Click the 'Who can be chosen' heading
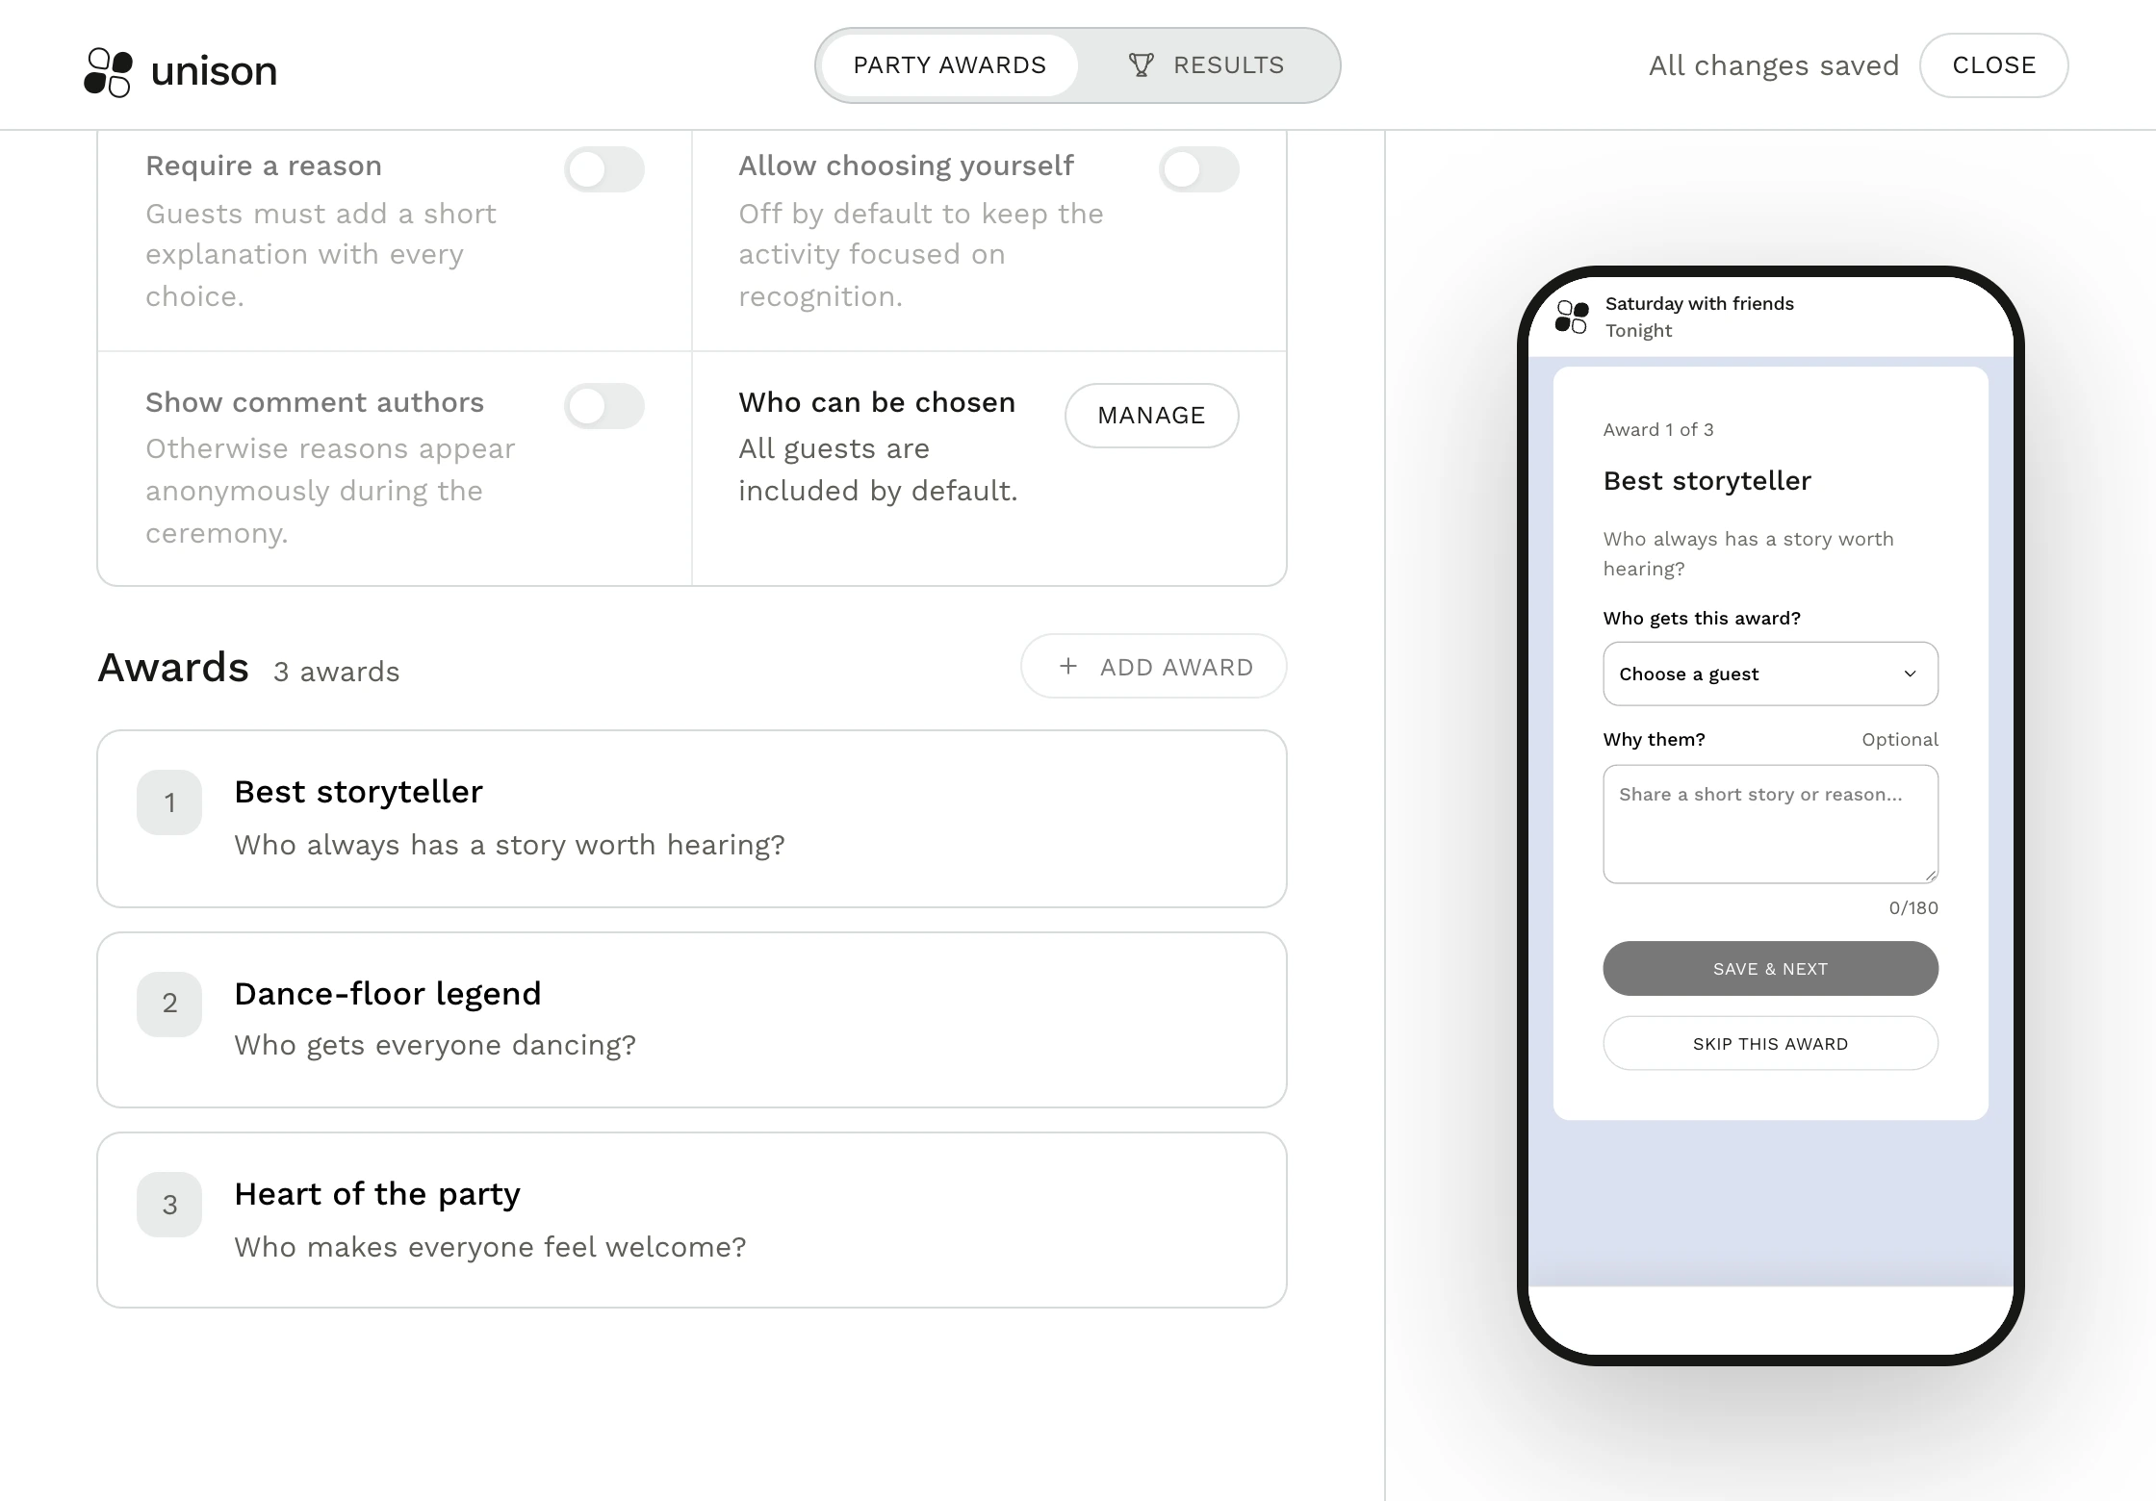Image resolution: width=2156 pixels, height=1501 pixels. 877,402
